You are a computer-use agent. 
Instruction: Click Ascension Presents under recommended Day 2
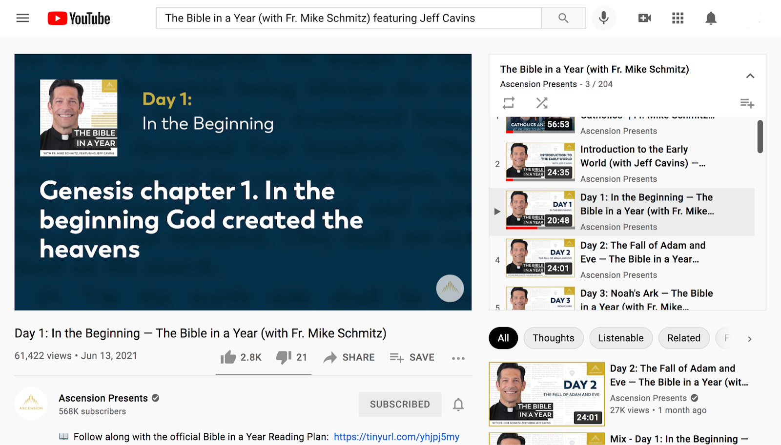click(x=648, y=398)
